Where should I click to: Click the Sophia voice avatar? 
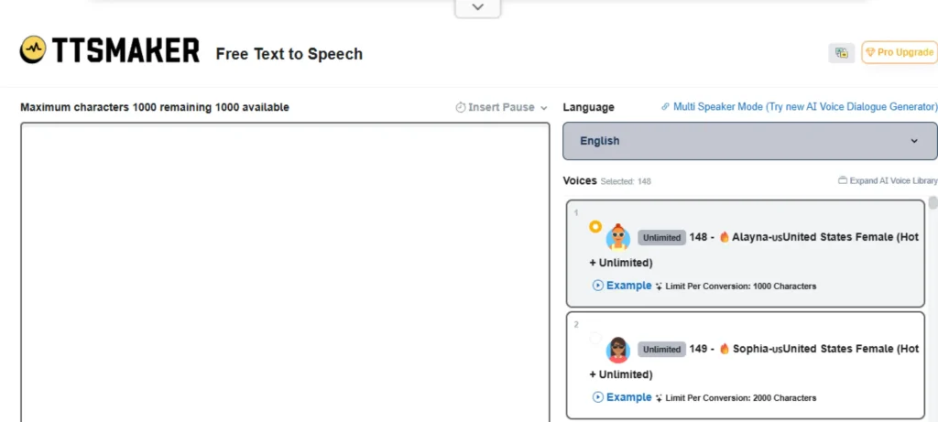pos(618,349)
